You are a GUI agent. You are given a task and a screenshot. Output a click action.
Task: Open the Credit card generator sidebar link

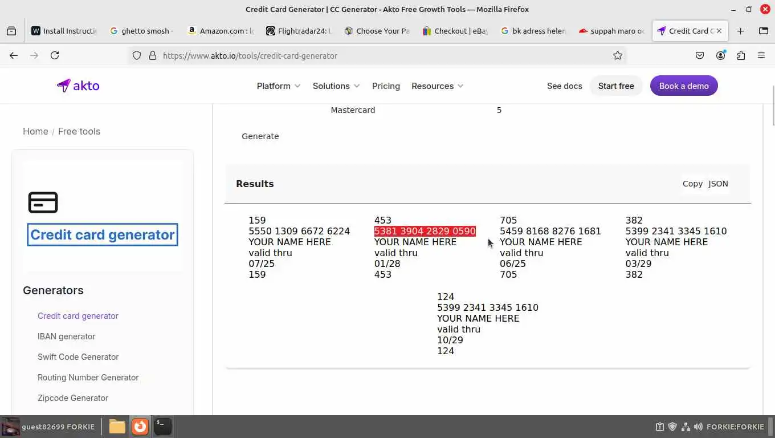(78, 316)
